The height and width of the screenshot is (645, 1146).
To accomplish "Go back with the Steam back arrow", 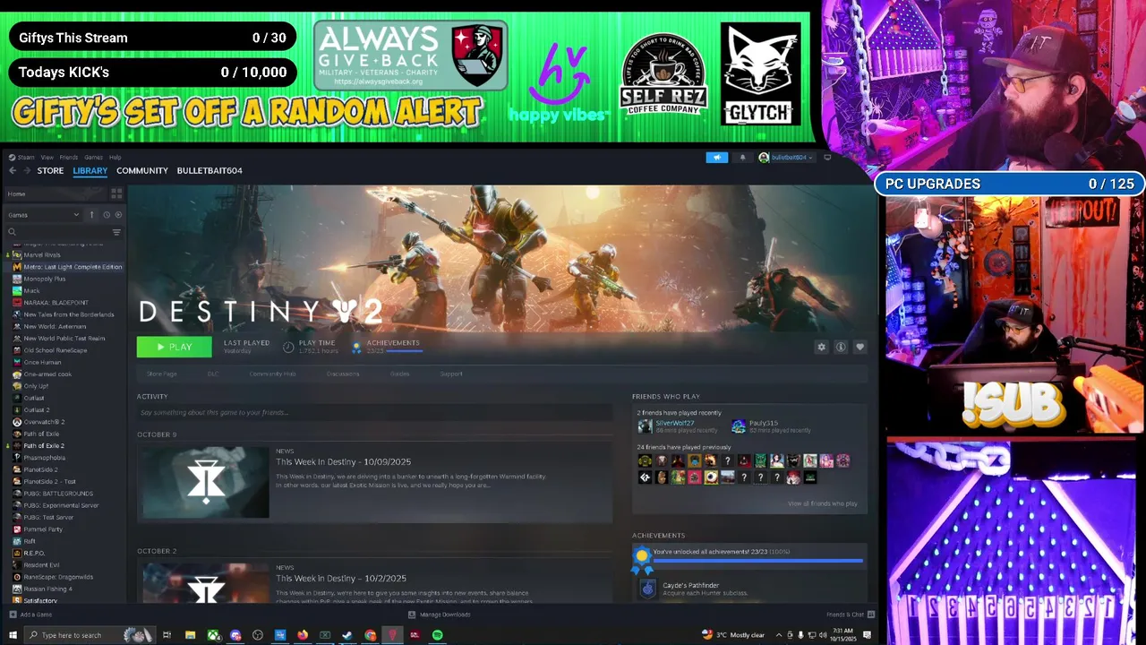I will point(13,170).
